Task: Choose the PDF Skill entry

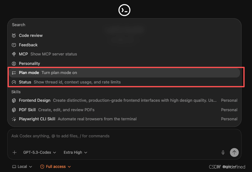Action: 124,110
